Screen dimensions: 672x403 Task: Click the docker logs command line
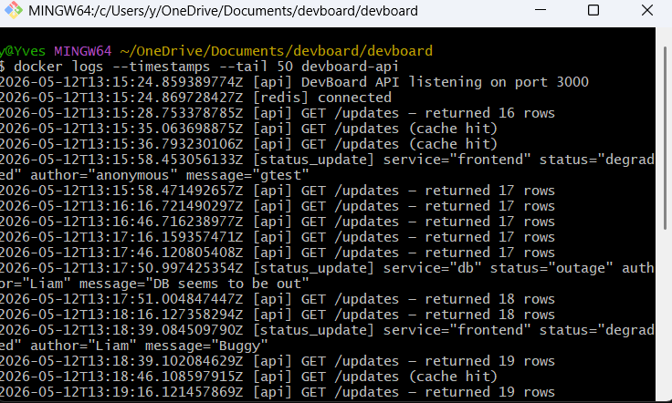click(199, 67)
